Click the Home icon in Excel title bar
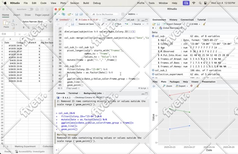Viewport: 238px width, 154px height. pos(37,9)
